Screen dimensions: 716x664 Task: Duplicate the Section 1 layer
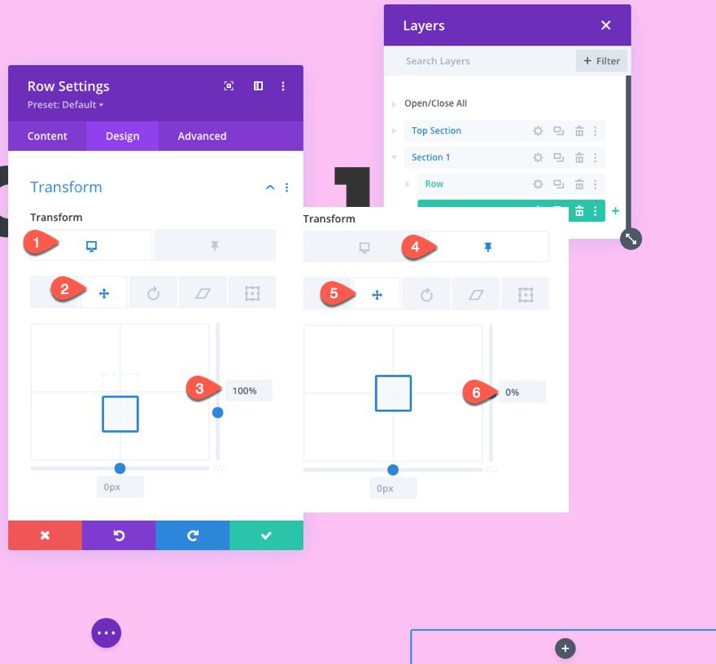pyautogui.click(x=559, y=157)
